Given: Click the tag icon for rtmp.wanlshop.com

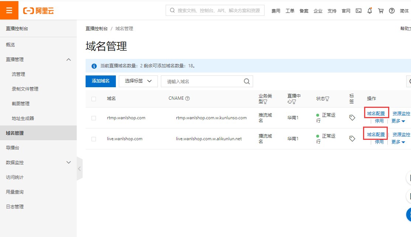Looking at the screenshot, I should (x=352, y=118).
